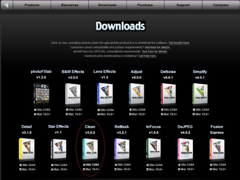Click the InFocus product box
Viewport: 240px width, 180px height.
pyautogui.click(x=154, y=149)
